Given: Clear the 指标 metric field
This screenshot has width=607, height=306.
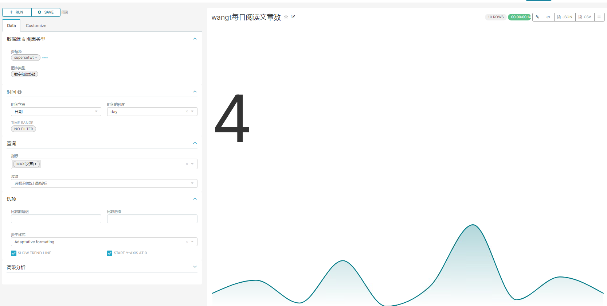Looking at the screenshot, I should point(187,164).
